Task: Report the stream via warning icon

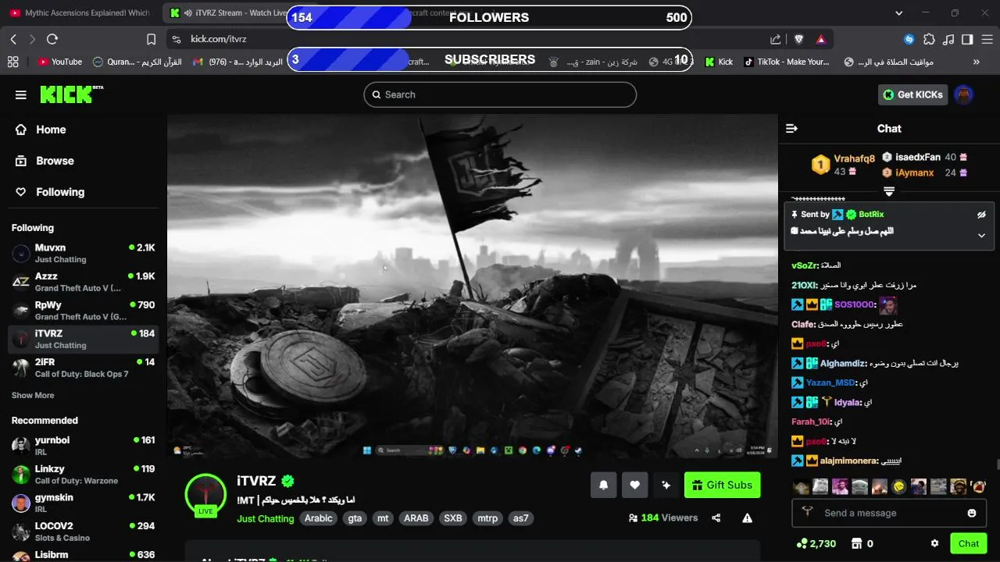Action: click(747, 518)
